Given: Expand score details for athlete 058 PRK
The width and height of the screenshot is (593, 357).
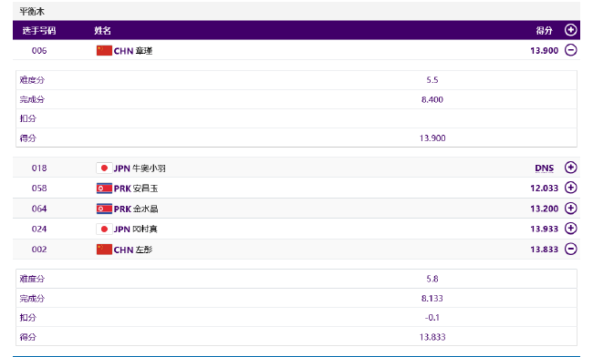Looking at the screenshot, I should click(x=571, y=188).
